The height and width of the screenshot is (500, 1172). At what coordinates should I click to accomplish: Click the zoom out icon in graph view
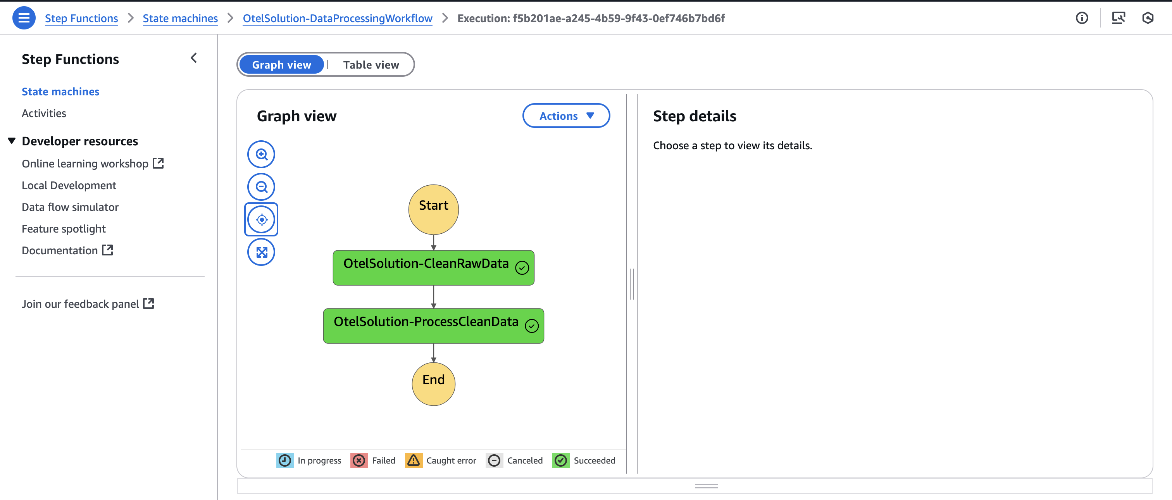261,186
